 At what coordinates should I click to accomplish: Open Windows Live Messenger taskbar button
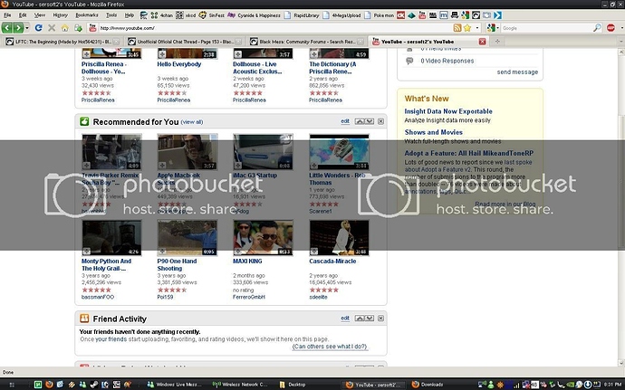(x=175, y=385)
